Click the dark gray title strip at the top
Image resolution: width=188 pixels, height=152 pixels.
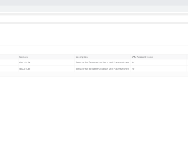(94, 3)
